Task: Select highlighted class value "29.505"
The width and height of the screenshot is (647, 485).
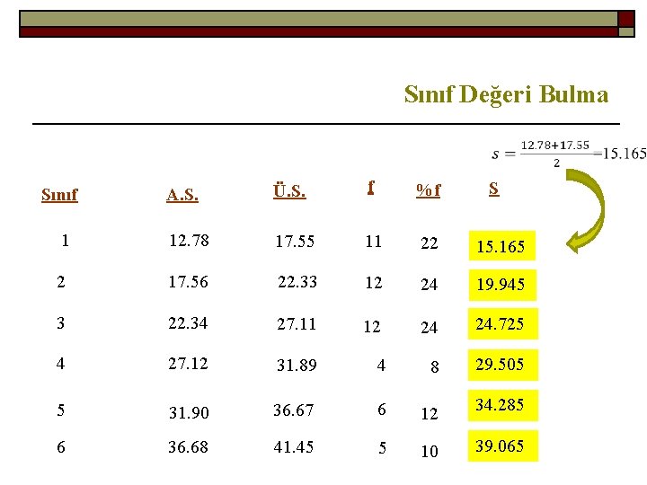Action: point(503,365)
